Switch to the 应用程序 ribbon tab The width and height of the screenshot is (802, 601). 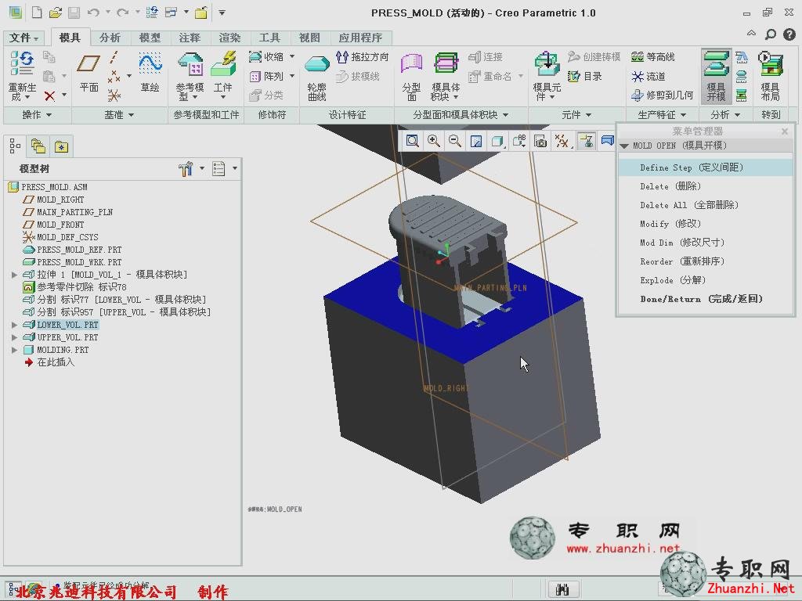(360, 38)
